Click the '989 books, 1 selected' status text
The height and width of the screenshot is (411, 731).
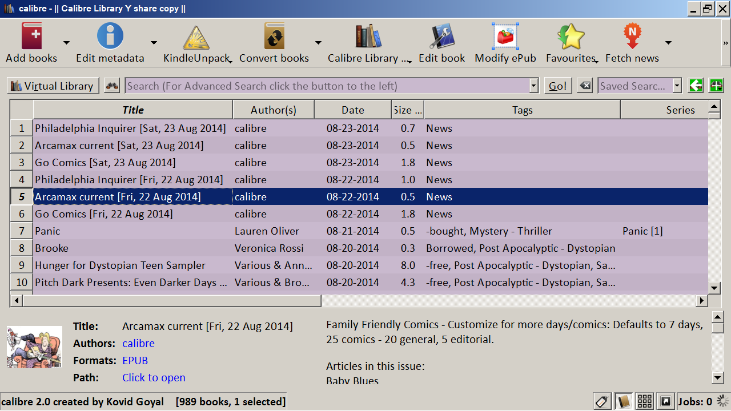231,402
